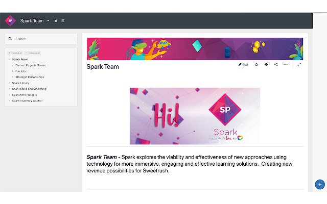Open Spark Team page in the tree
The height and width of the screenshot is (204, 327).
coord(20,59)
